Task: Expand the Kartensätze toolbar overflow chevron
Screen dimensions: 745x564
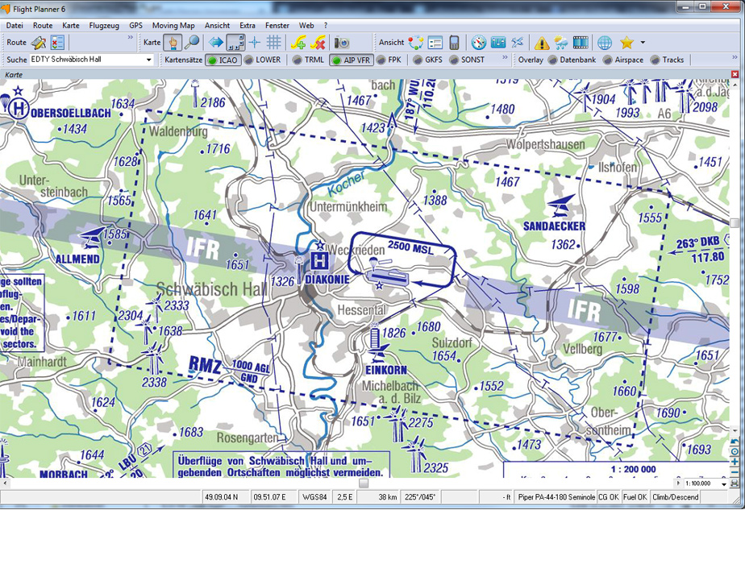Action: 505,57
